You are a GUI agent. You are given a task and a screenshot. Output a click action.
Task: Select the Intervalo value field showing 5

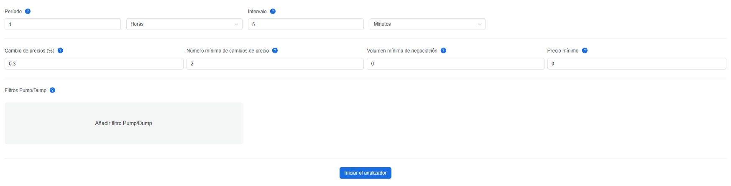pos(306,24)
